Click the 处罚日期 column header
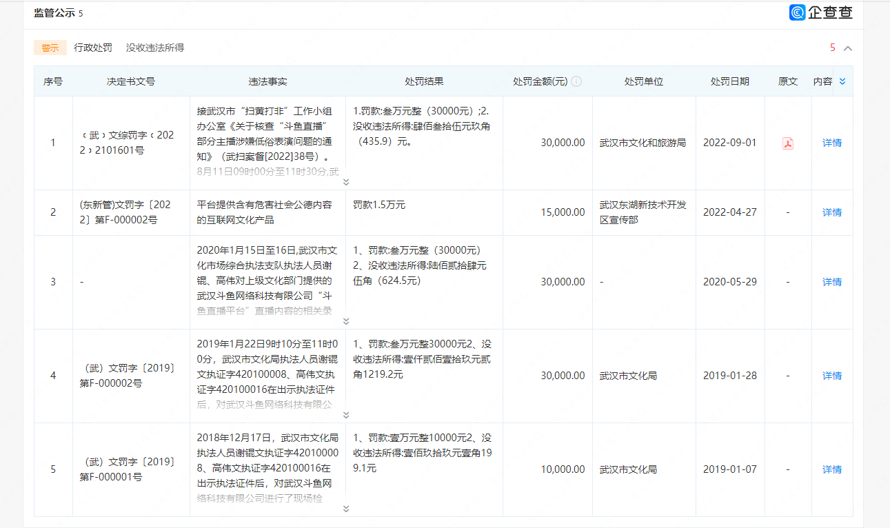 (x=729, y=81)
